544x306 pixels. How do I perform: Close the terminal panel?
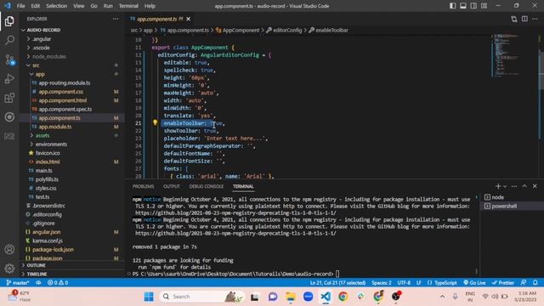pyautogui.click(x=535, y=186)
